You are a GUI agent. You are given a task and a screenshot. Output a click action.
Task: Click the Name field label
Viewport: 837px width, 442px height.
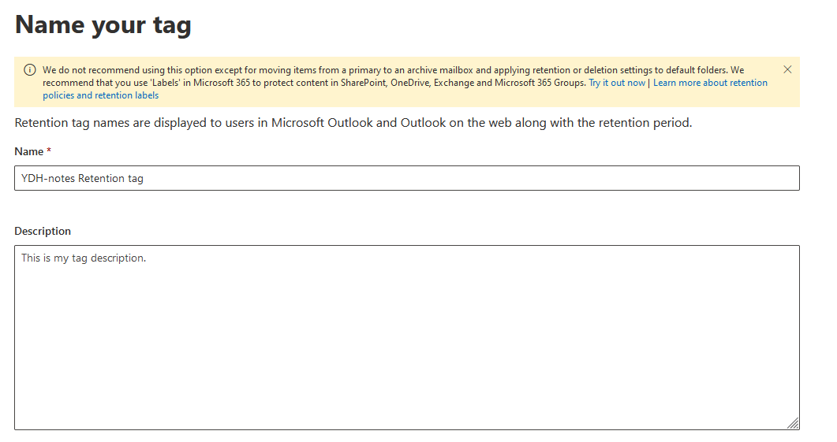coord(28,151)
